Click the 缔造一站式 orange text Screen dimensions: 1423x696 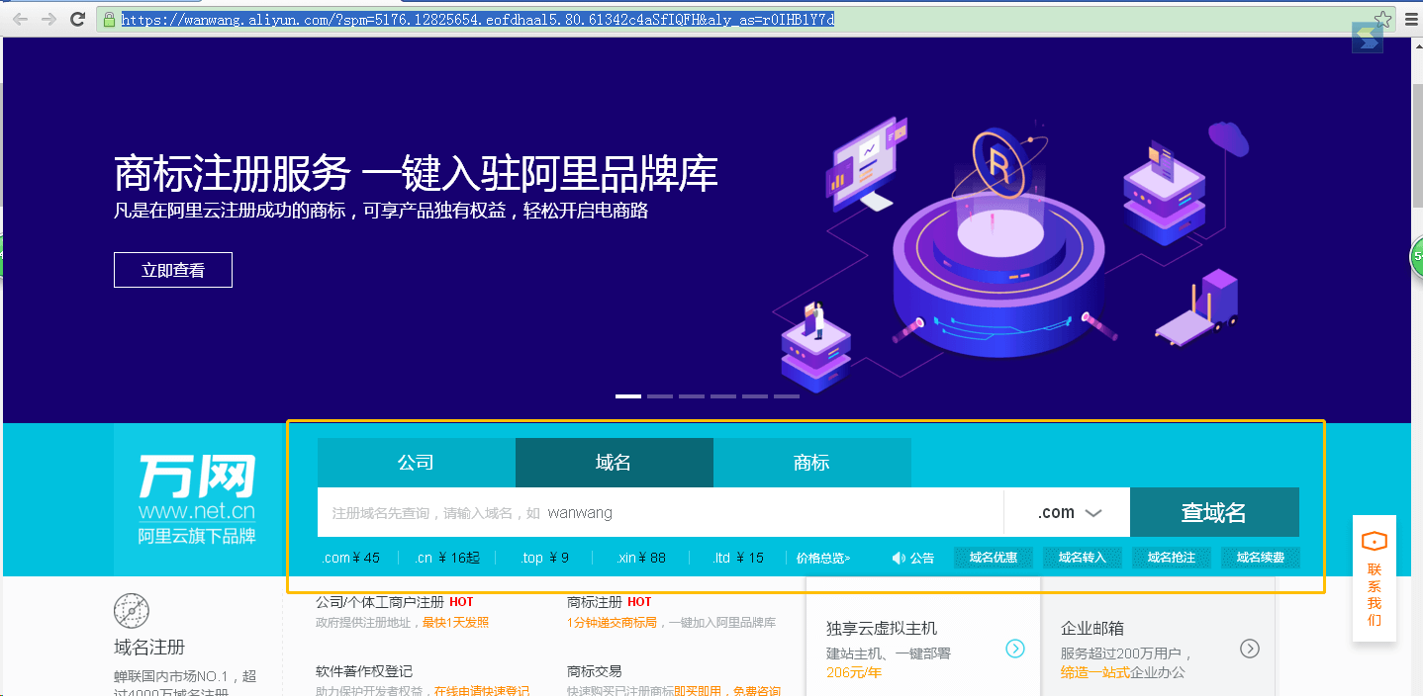(x=1095, y=672)
